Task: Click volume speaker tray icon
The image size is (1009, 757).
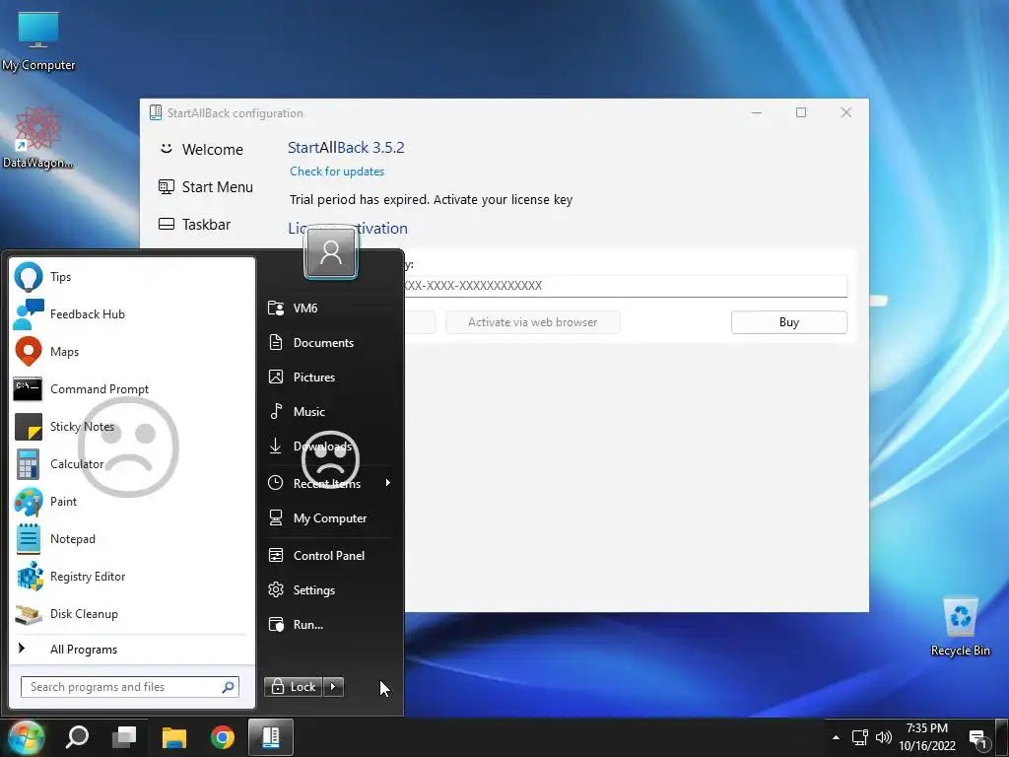Action: 884,737
